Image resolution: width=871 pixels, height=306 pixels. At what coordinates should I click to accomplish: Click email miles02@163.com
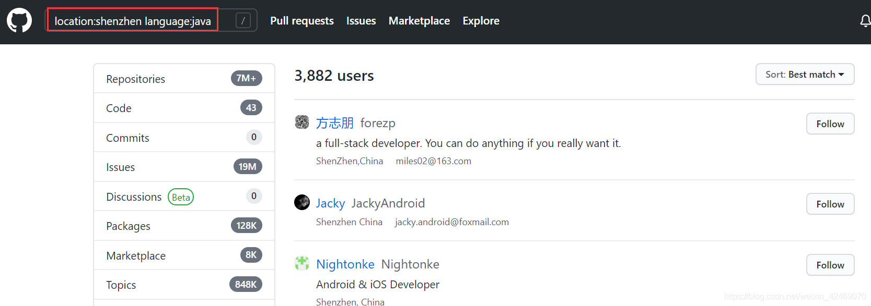click(433, 161)
